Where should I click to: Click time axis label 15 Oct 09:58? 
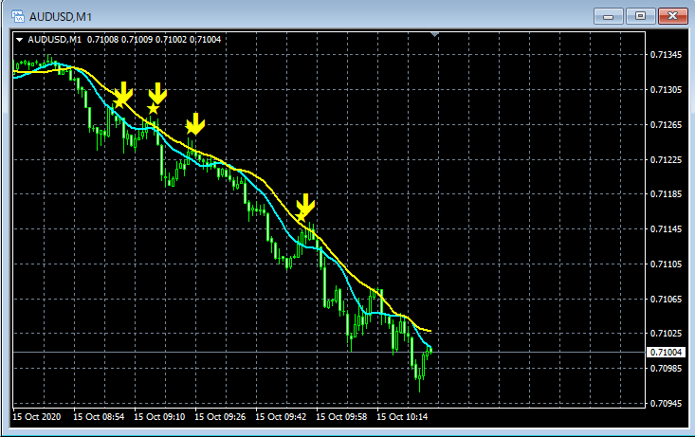pos(341,416)
